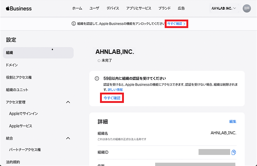257x166 pixels.
Task: Click the 組織ID label
Action: coord(103,152)
